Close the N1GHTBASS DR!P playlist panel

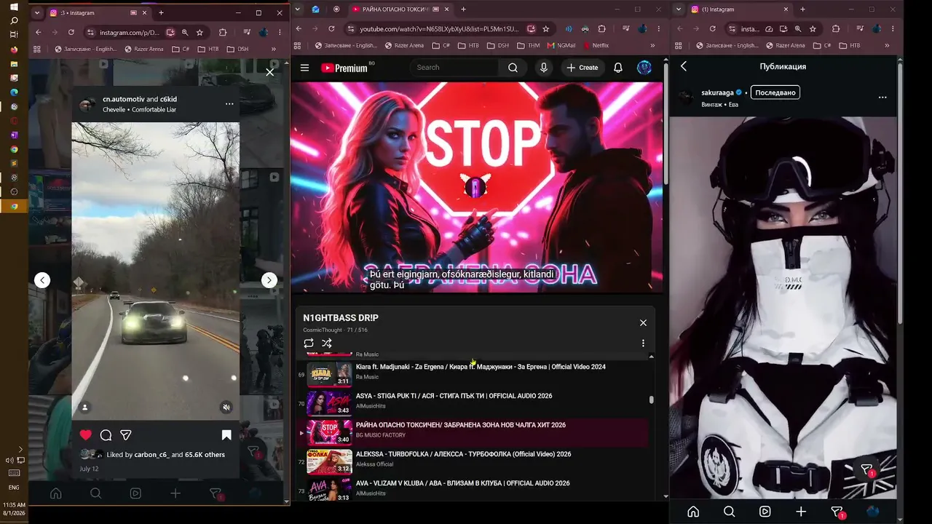pos(643,322)
